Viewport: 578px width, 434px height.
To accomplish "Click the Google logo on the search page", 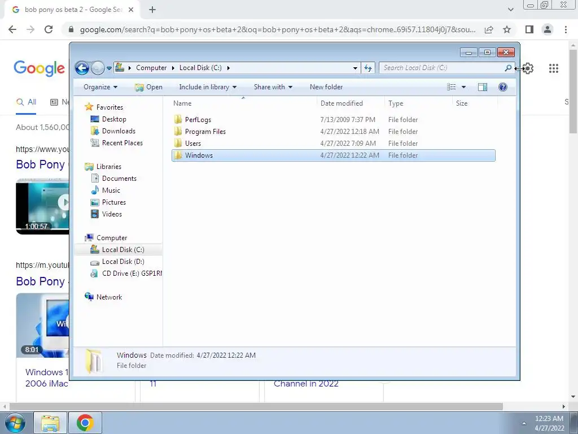I will [x=40, y=68].
